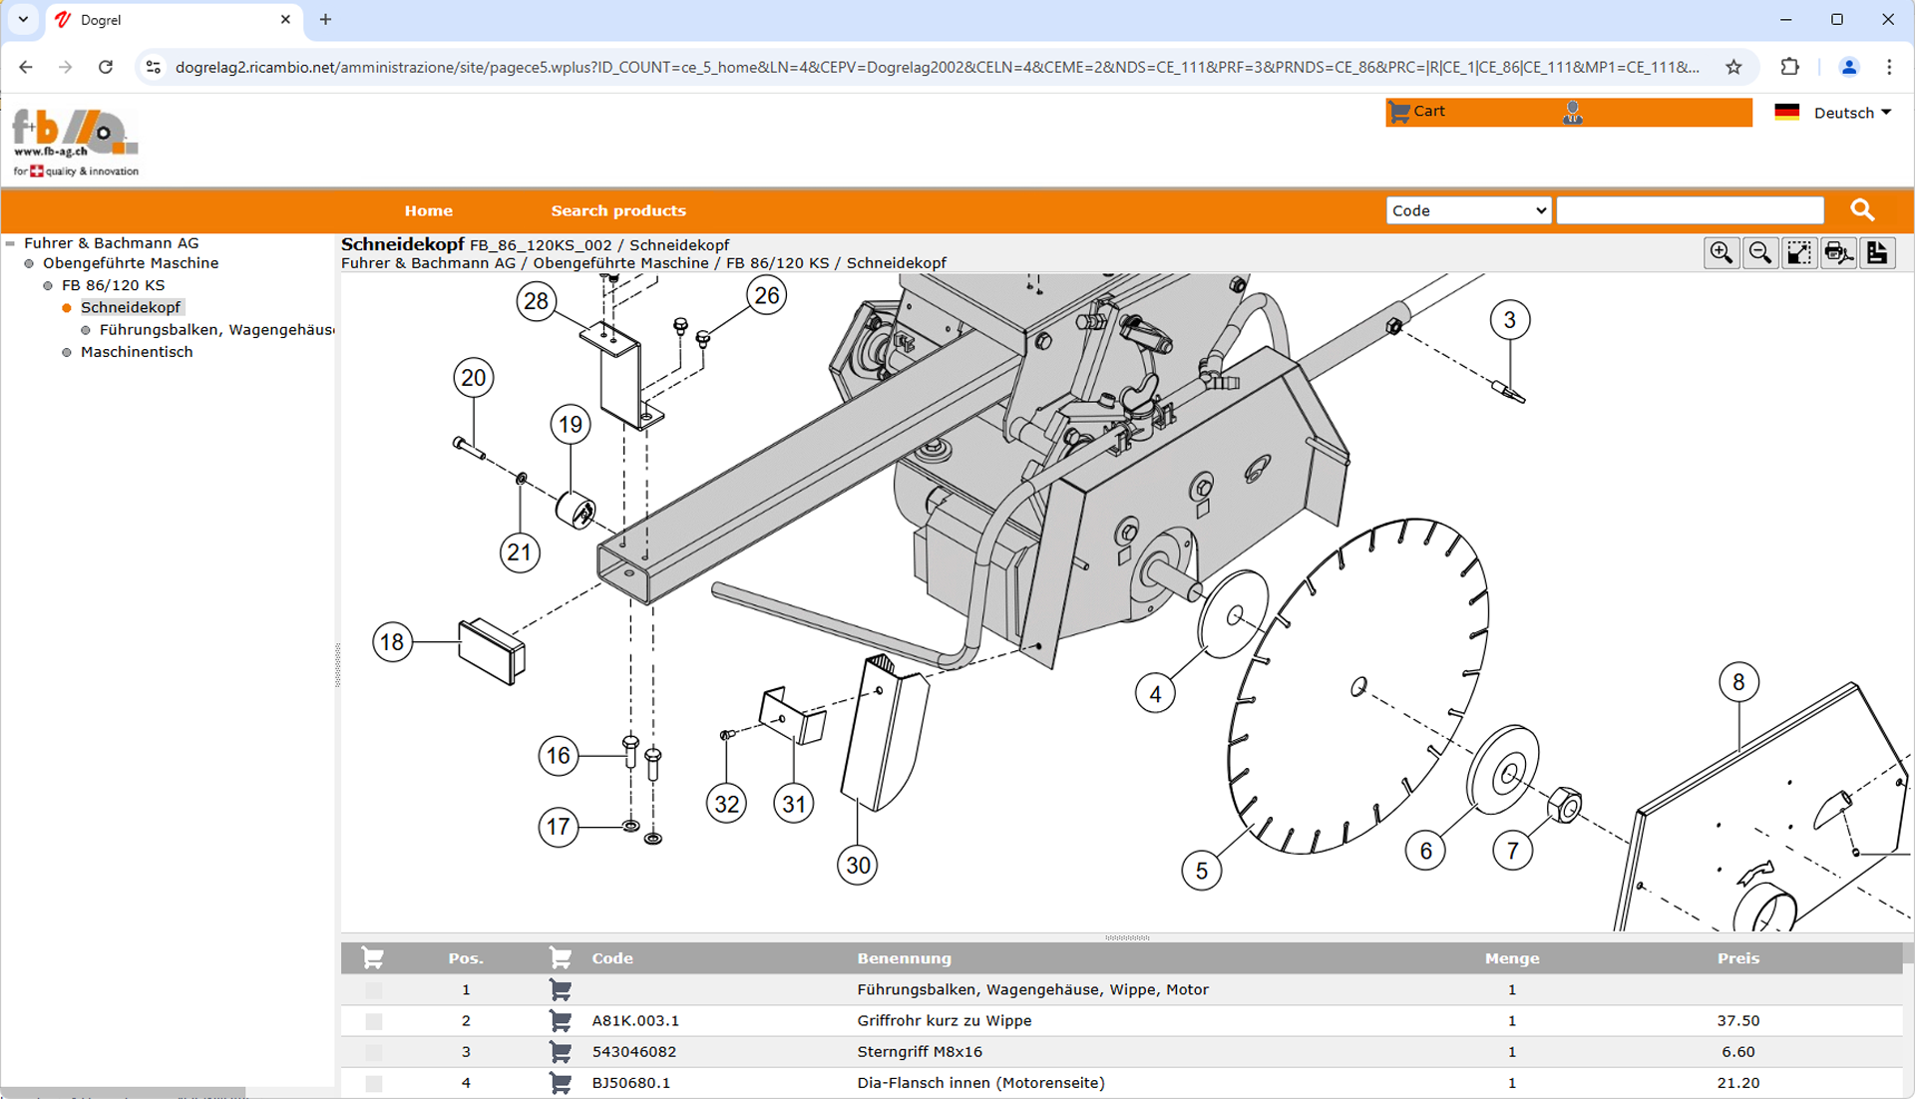1915x1102 pixels.
Task: Click part code 543046082
Action: (634, 1052)
